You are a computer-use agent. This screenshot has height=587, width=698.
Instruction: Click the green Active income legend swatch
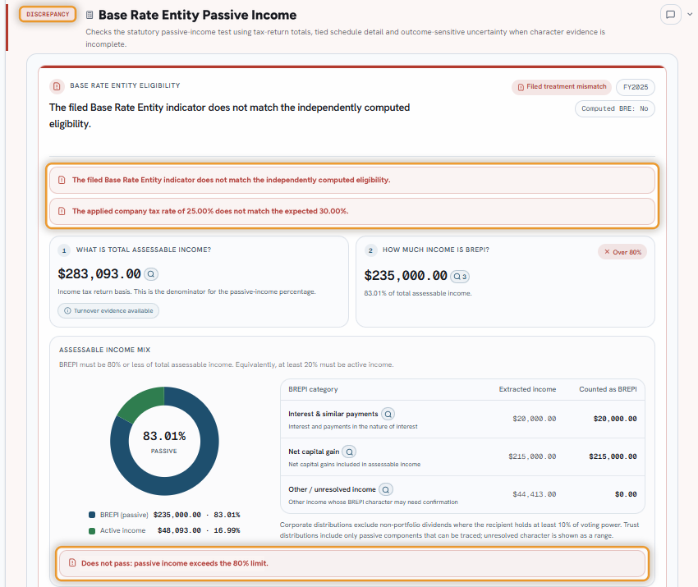pos(92,531)
